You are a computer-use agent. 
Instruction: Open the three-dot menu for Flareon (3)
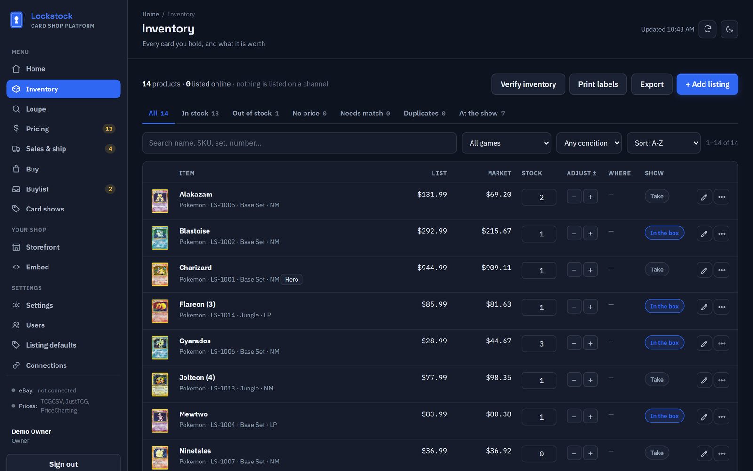[x=722, y=307]
